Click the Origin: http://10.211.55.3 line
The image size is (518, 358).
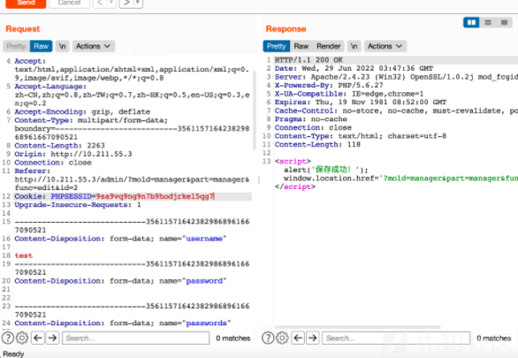click(x=73, y=154)
